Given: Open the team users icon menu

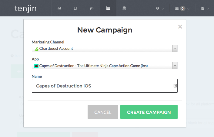Looking at the screenshot, I should pos(203,8).
